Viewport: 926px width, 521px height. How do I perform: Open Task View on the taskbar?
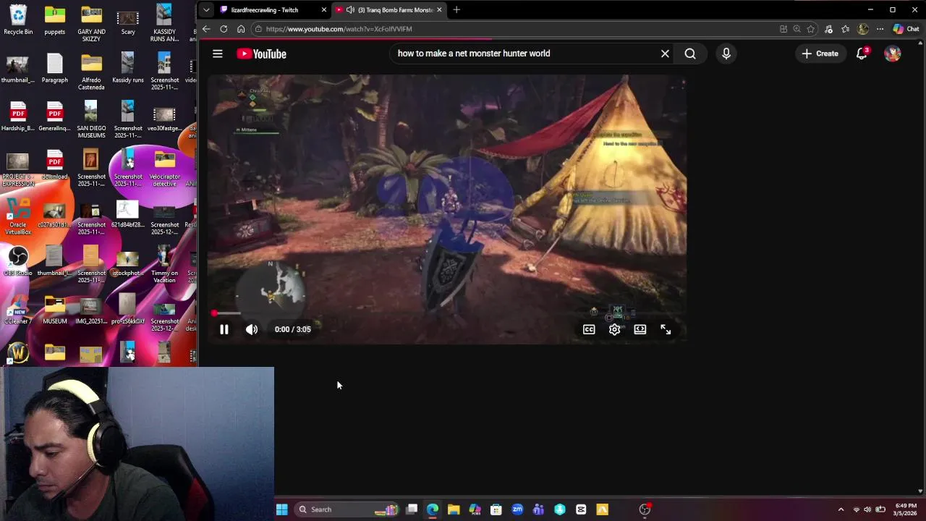(x=412, y=509)
